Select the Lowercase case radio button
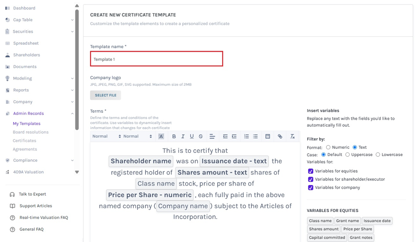The height and width of the screenshot is (242, 415). point(378,155)
